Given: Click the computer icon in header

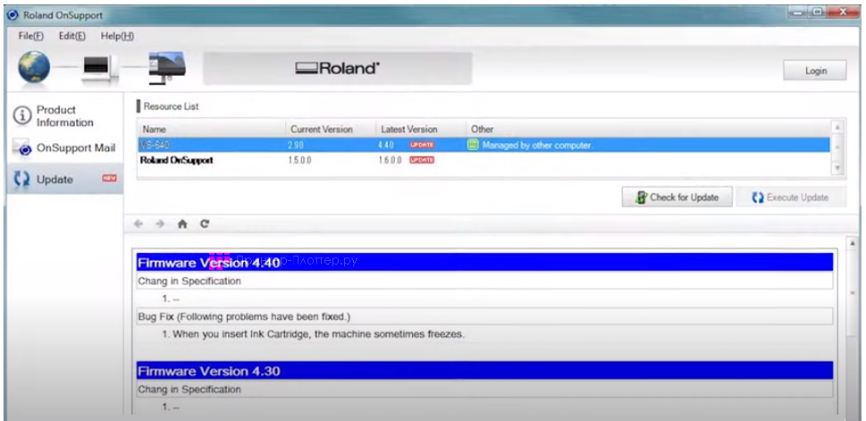Looking at the screenshot, I should [x=96, y=68].
